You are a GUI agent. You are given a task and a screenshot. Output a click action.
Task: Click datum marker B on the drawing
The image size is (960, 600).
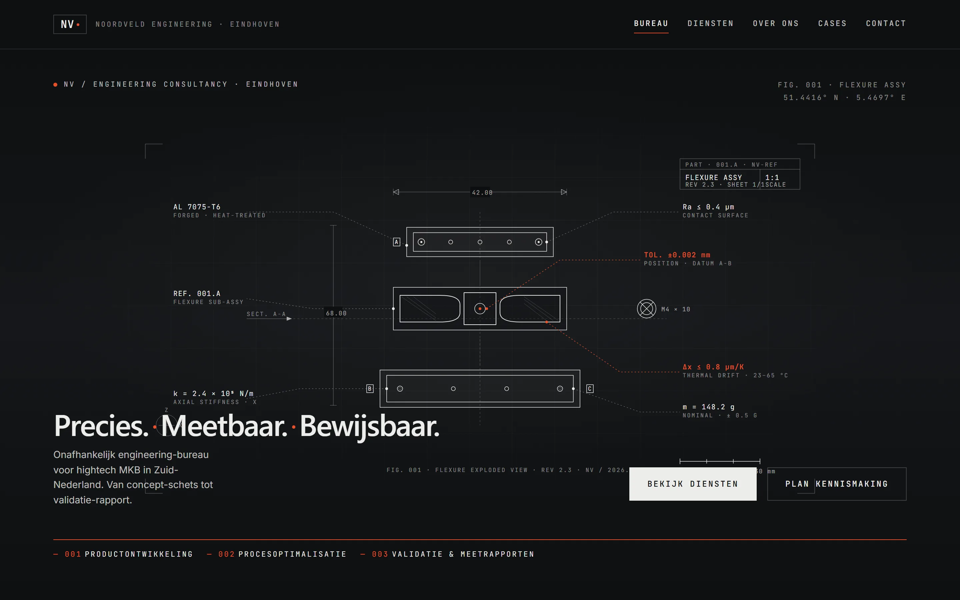370,388
